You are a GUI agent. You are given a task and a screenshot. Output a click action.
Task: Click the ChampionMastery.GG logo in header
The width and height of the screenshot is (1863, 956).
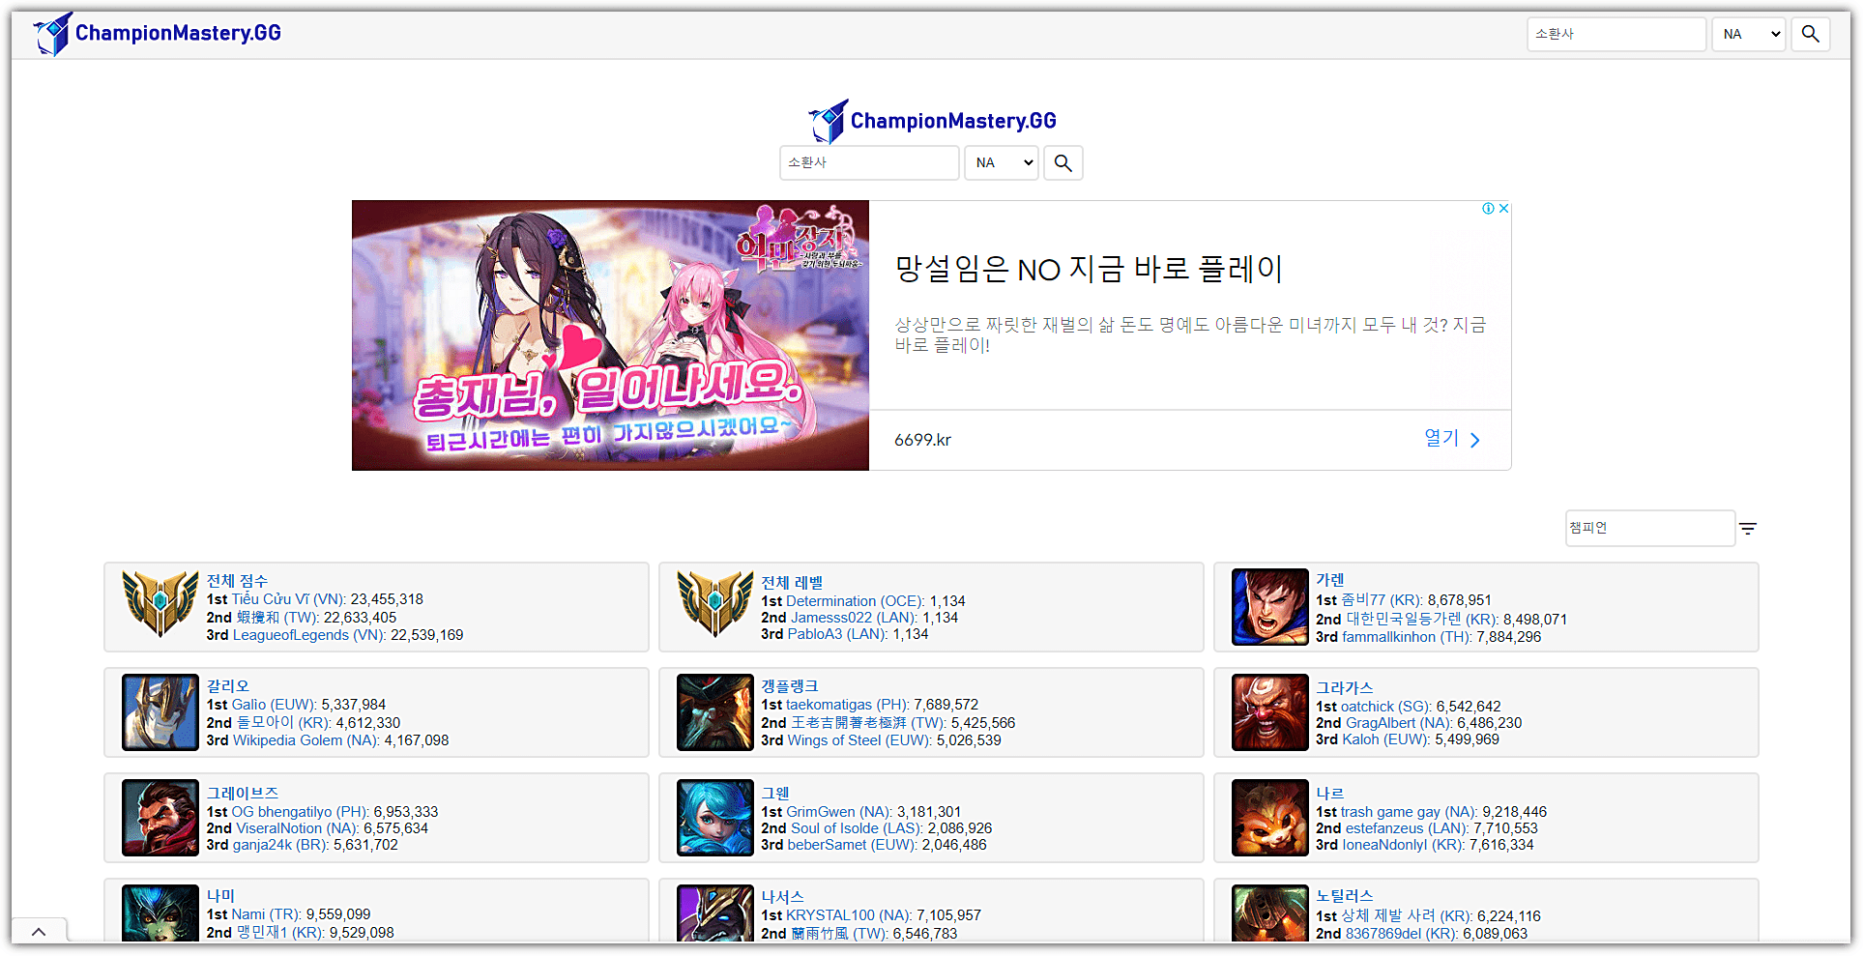coord(157,34)
